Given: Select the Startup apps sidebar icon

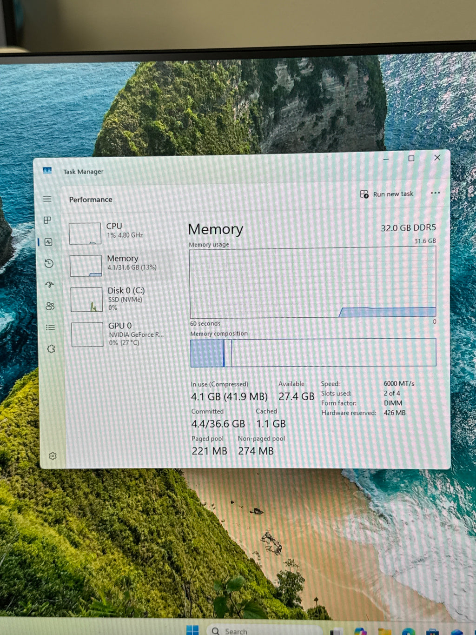Looking at the screenshot, I should click(49, 284).
